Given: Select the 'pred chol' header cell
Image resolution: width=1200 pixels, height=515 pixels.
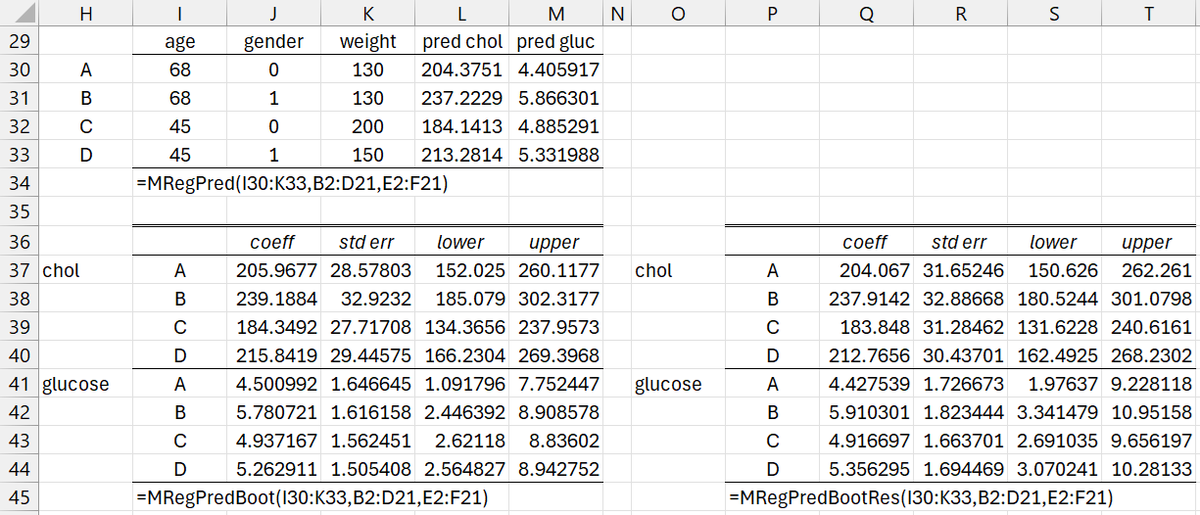Looking at the screenshot, I should tap(462, 41).
